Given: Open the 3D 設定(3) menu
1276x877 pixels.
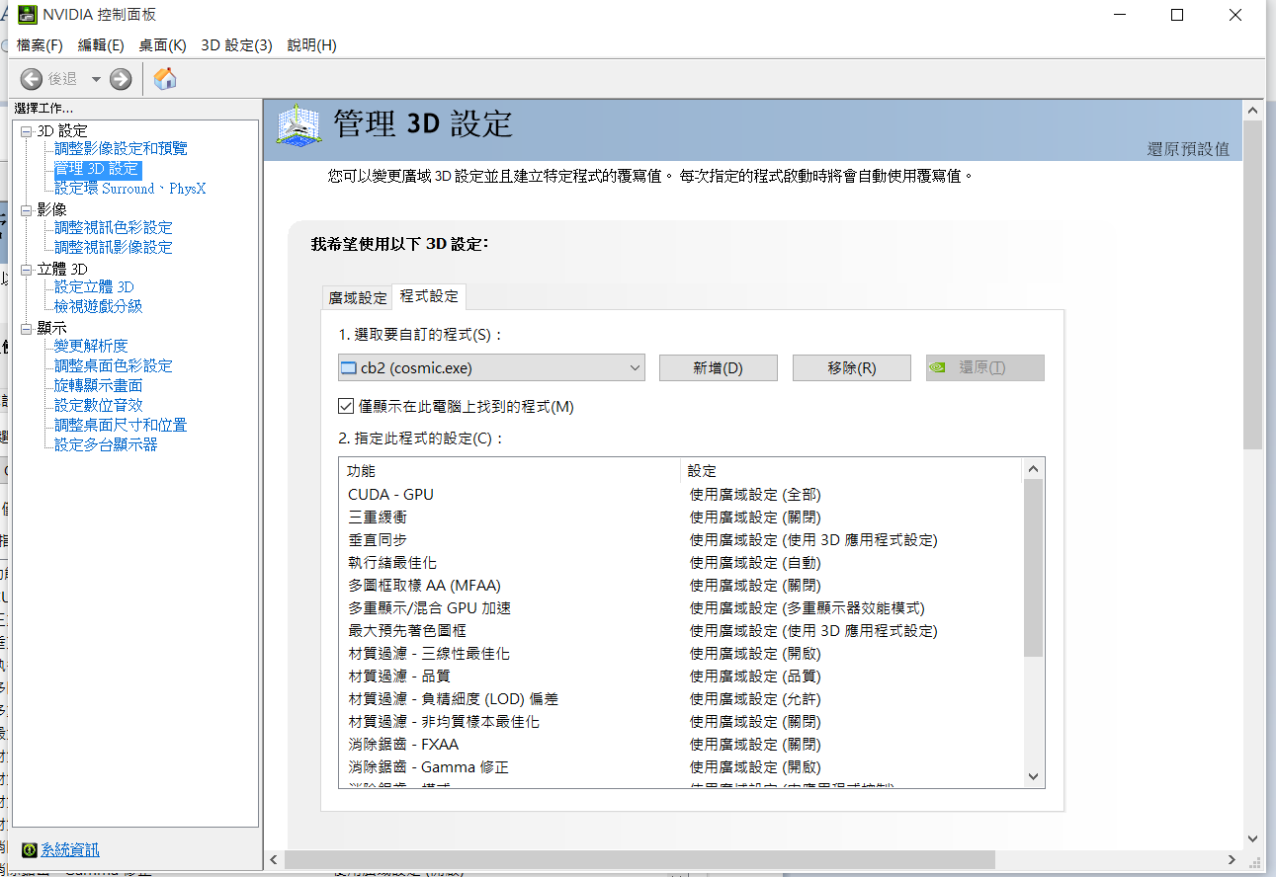Looking at the screenshot, I should coord(236,45).
